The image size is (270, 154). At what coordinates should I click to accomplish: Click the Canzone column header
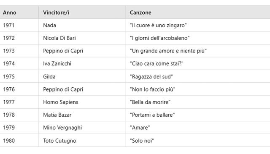pyautogui.click(x=140, y=13)
